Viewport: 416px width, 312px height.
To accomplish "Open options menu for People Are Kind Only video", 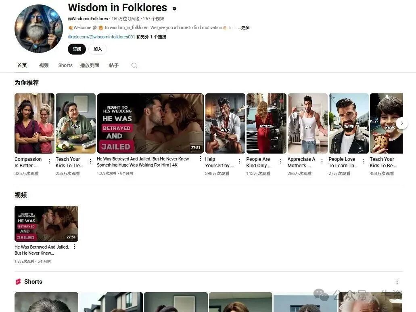I will coord(281,161).
